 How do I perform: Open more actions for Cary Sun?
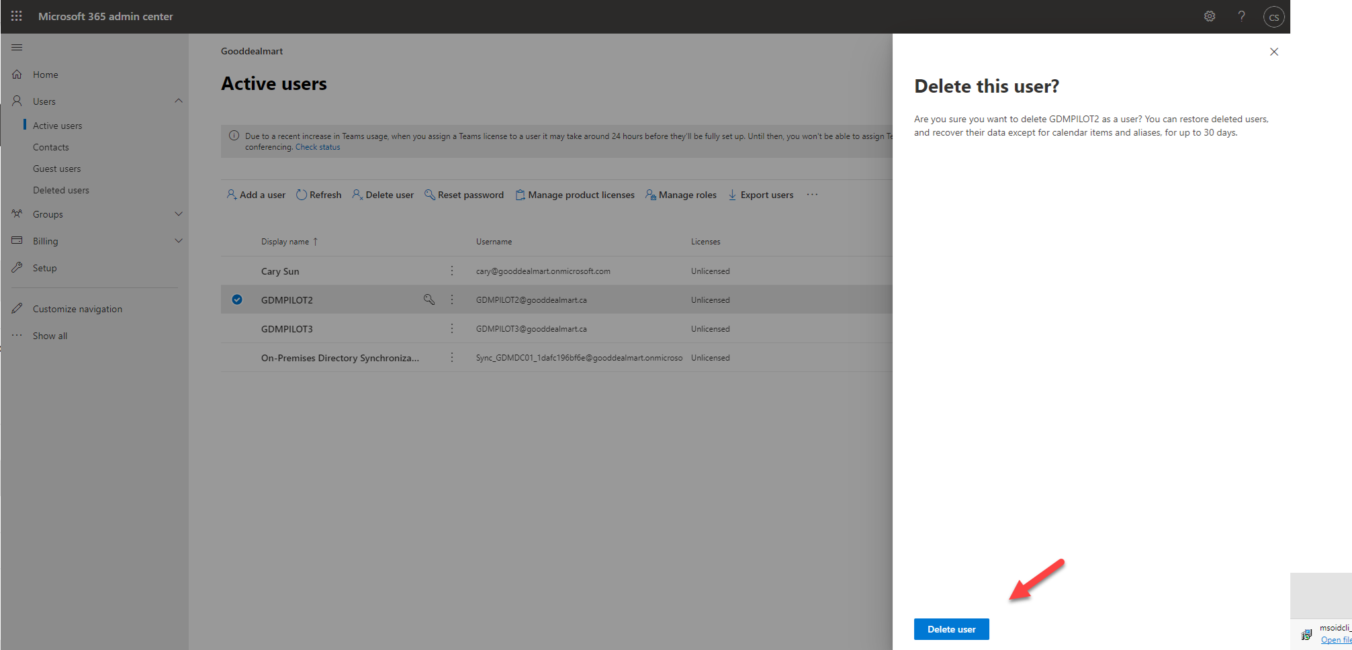(x=452, y=271)
